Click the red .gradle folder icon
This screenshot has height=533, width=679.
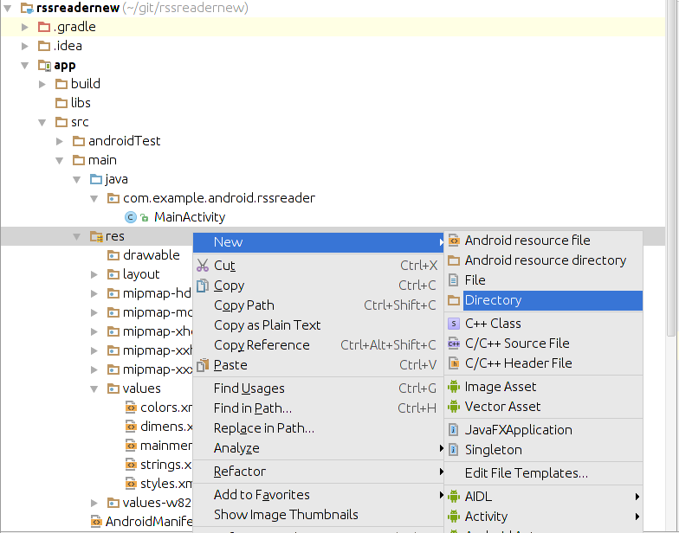[44, 27]
